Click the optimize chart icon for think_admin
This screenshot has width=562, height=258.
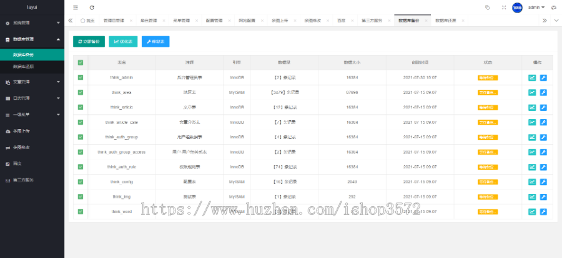tap(532, 78)
